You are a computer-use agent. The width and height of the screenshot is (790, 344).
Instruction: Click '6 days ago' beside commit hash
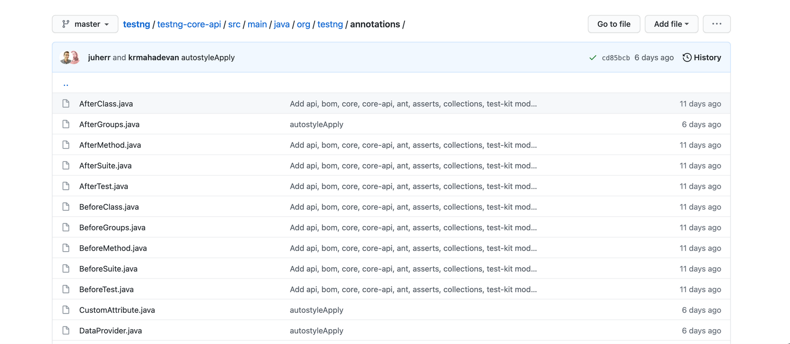click(x=654, y=58)
